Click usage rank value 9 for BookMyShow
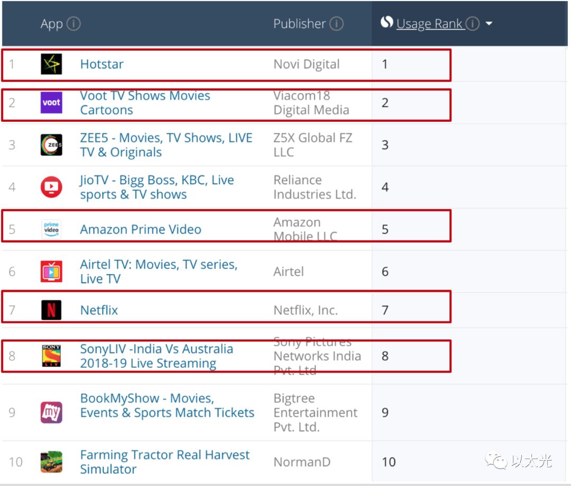Viewport: 571px width, 486px height. (x=385, y=412)
